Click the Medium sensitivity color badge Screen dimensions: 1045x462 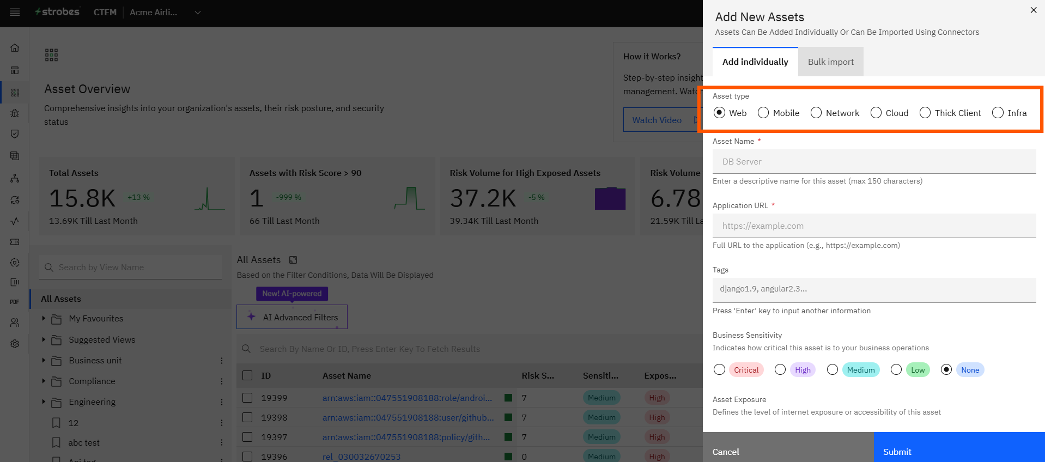860,370
